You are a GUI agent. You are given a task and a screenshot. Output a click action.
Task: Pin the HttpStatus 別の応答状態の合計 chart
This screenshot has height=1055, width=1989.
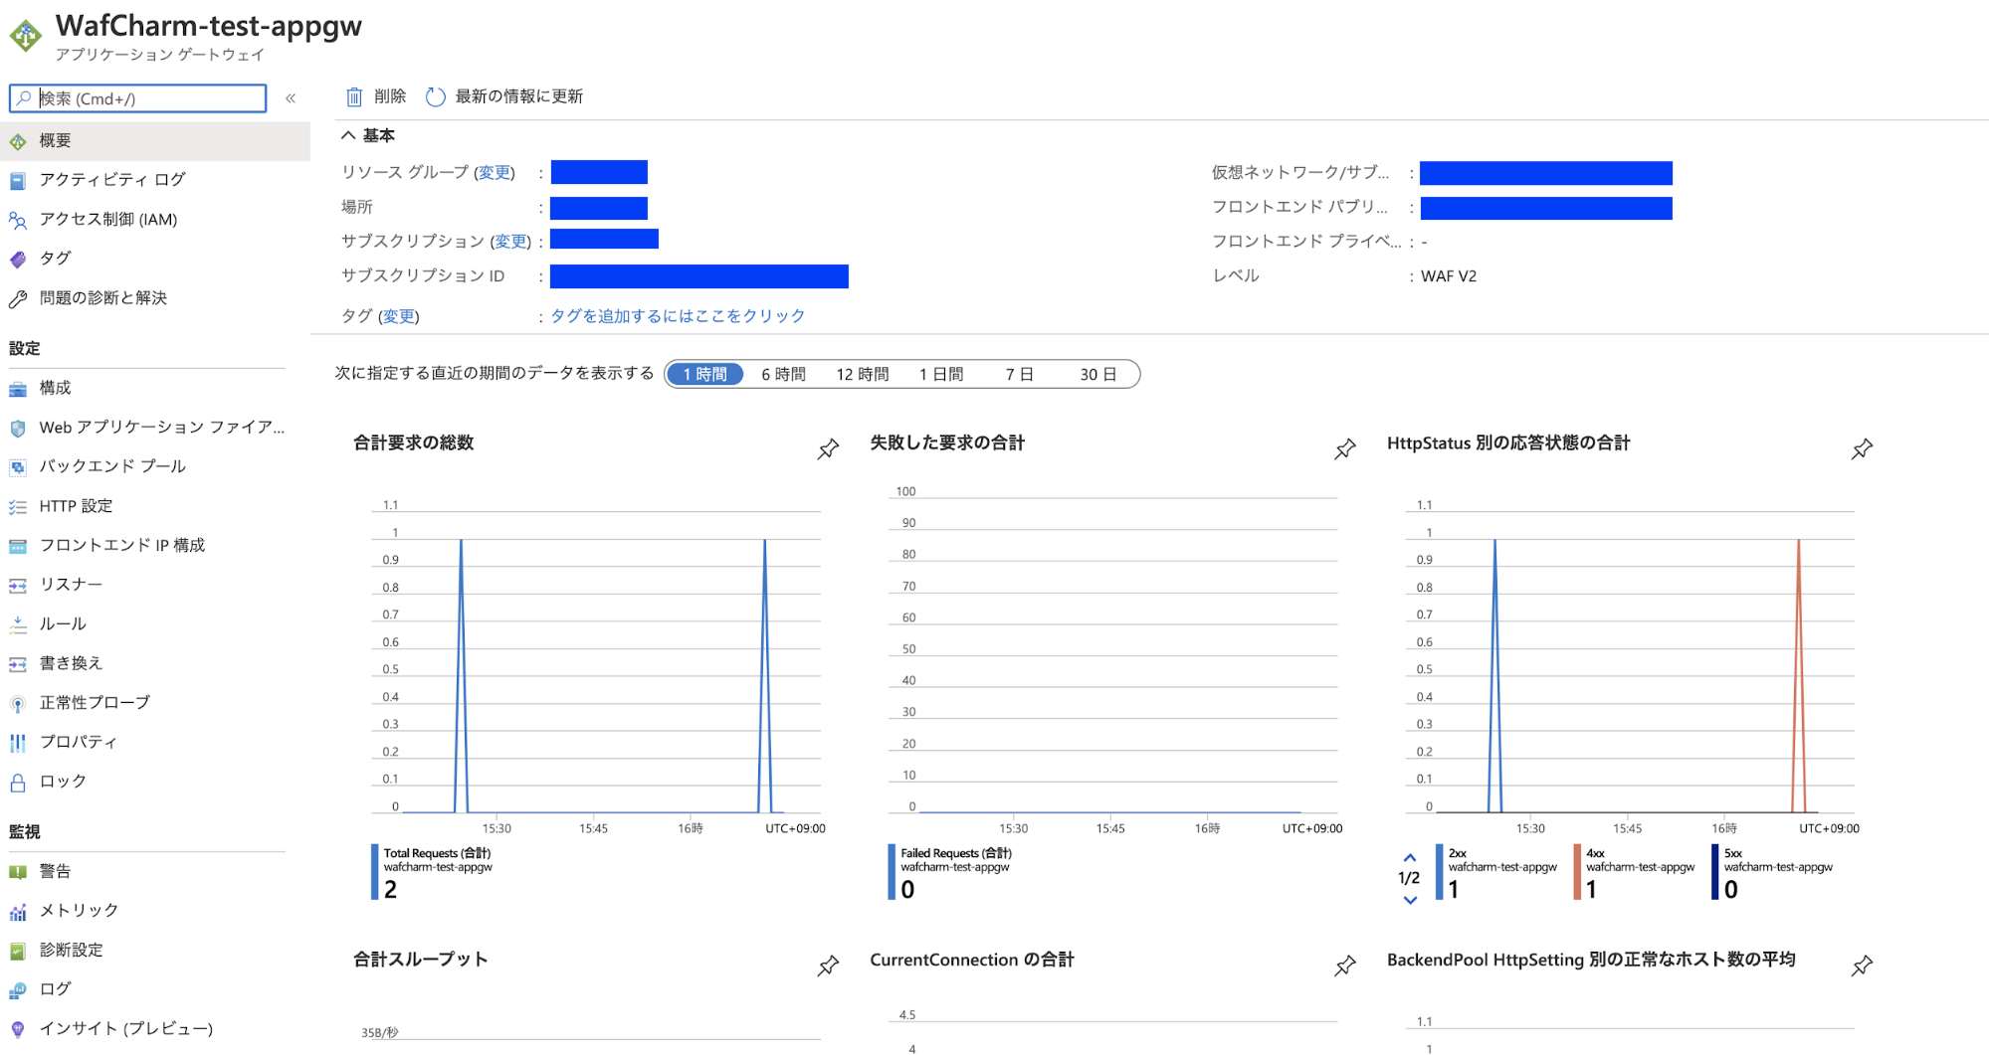coord(1862,449)
